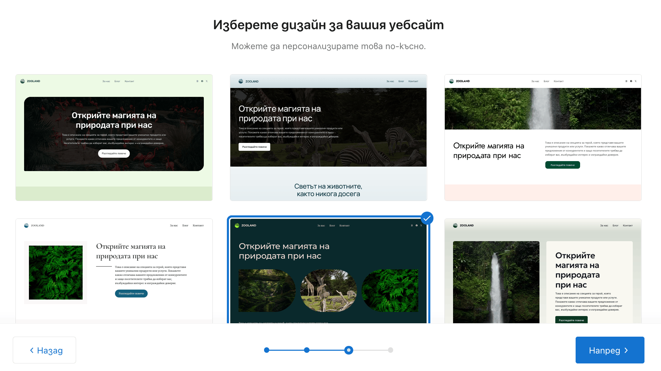Select the waterfall banner design thumbnail
This screenshot has width=661, height=371.
point(543,137)
